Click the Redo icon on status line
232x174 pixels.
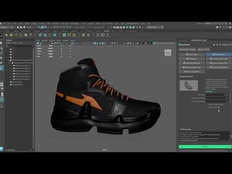(30, 28)
